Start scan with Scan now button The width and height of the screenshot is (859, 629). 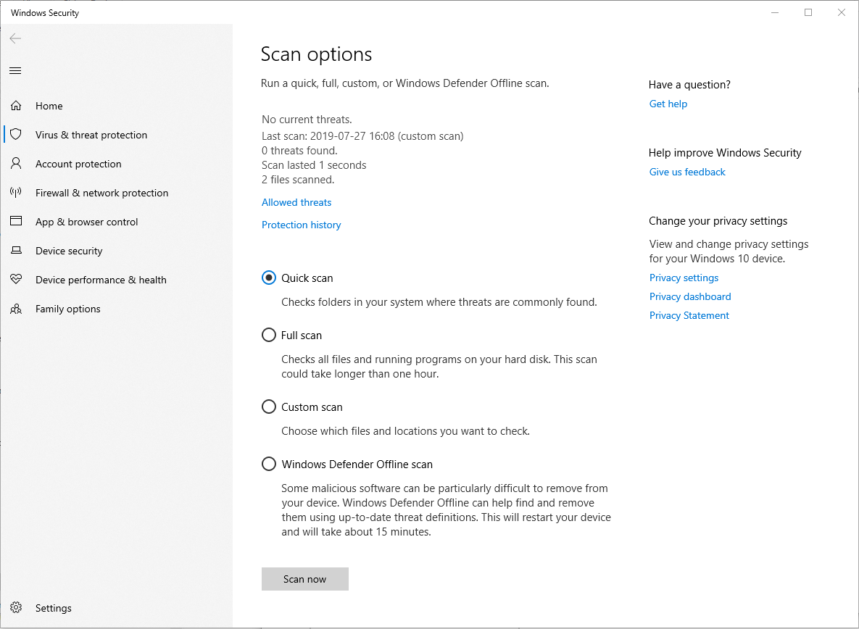click(304, 579)
